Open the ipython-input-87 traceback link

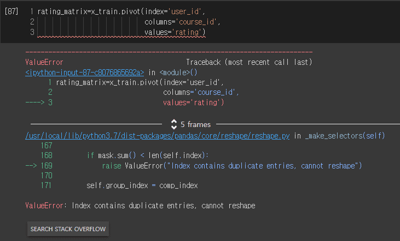[x=85, y=73]
